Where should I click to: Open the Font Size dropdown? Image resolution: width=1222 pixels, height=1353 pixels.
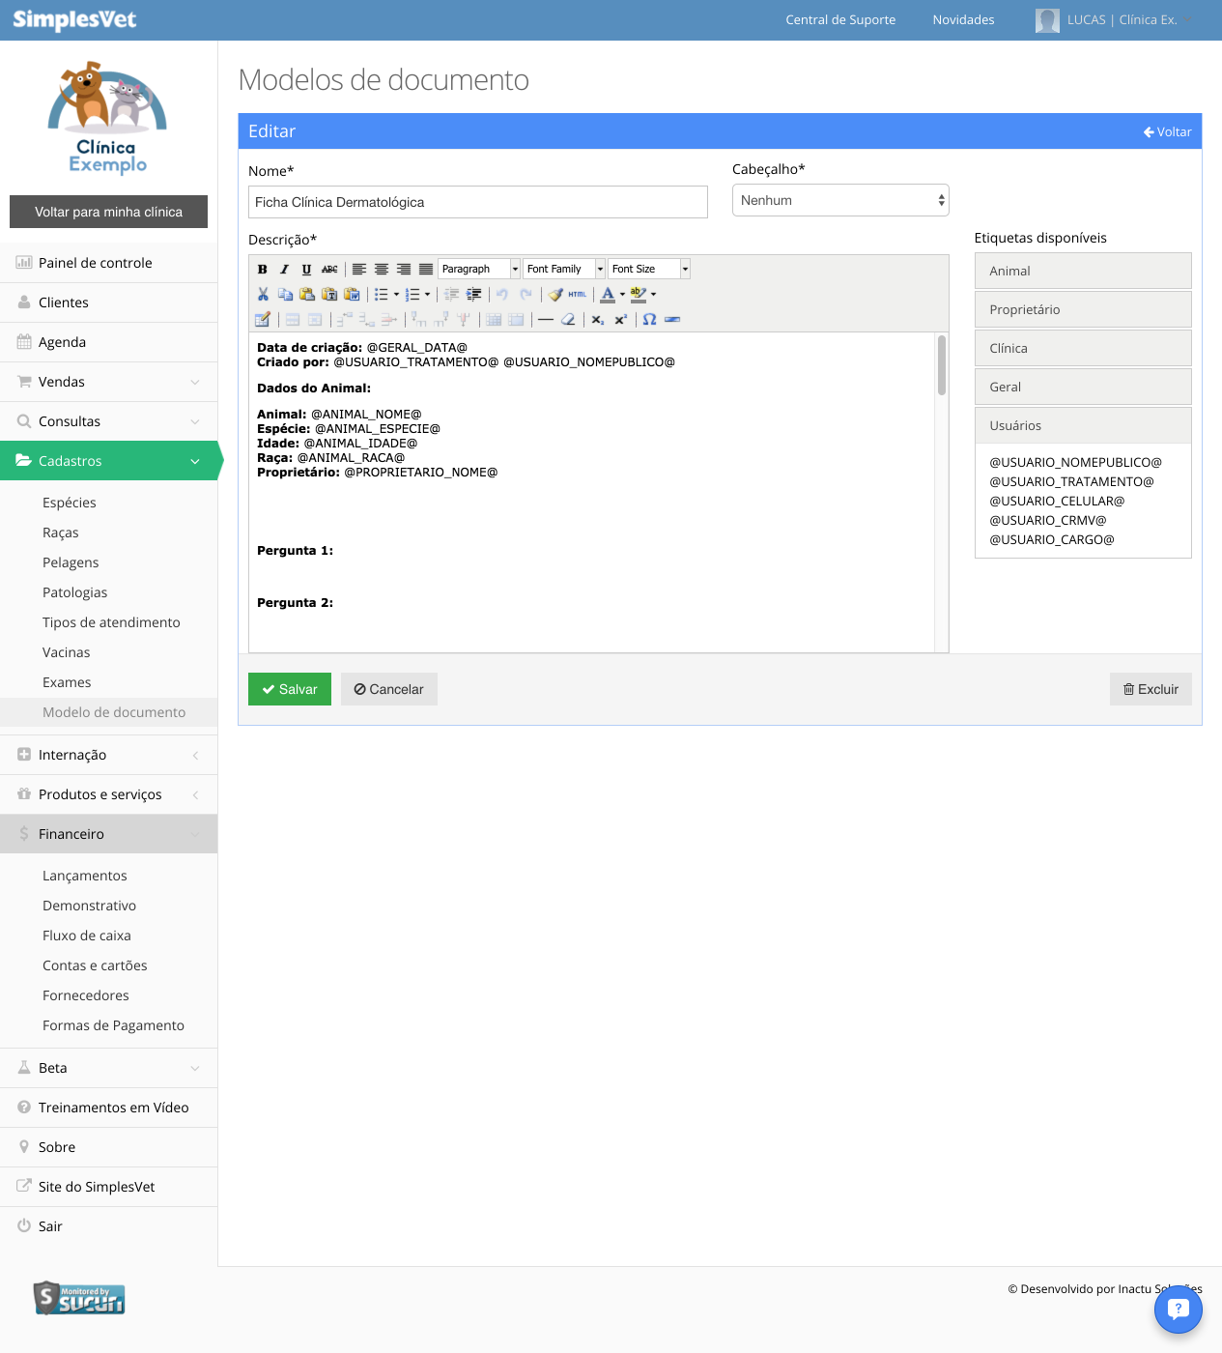[x=649, y=269]
